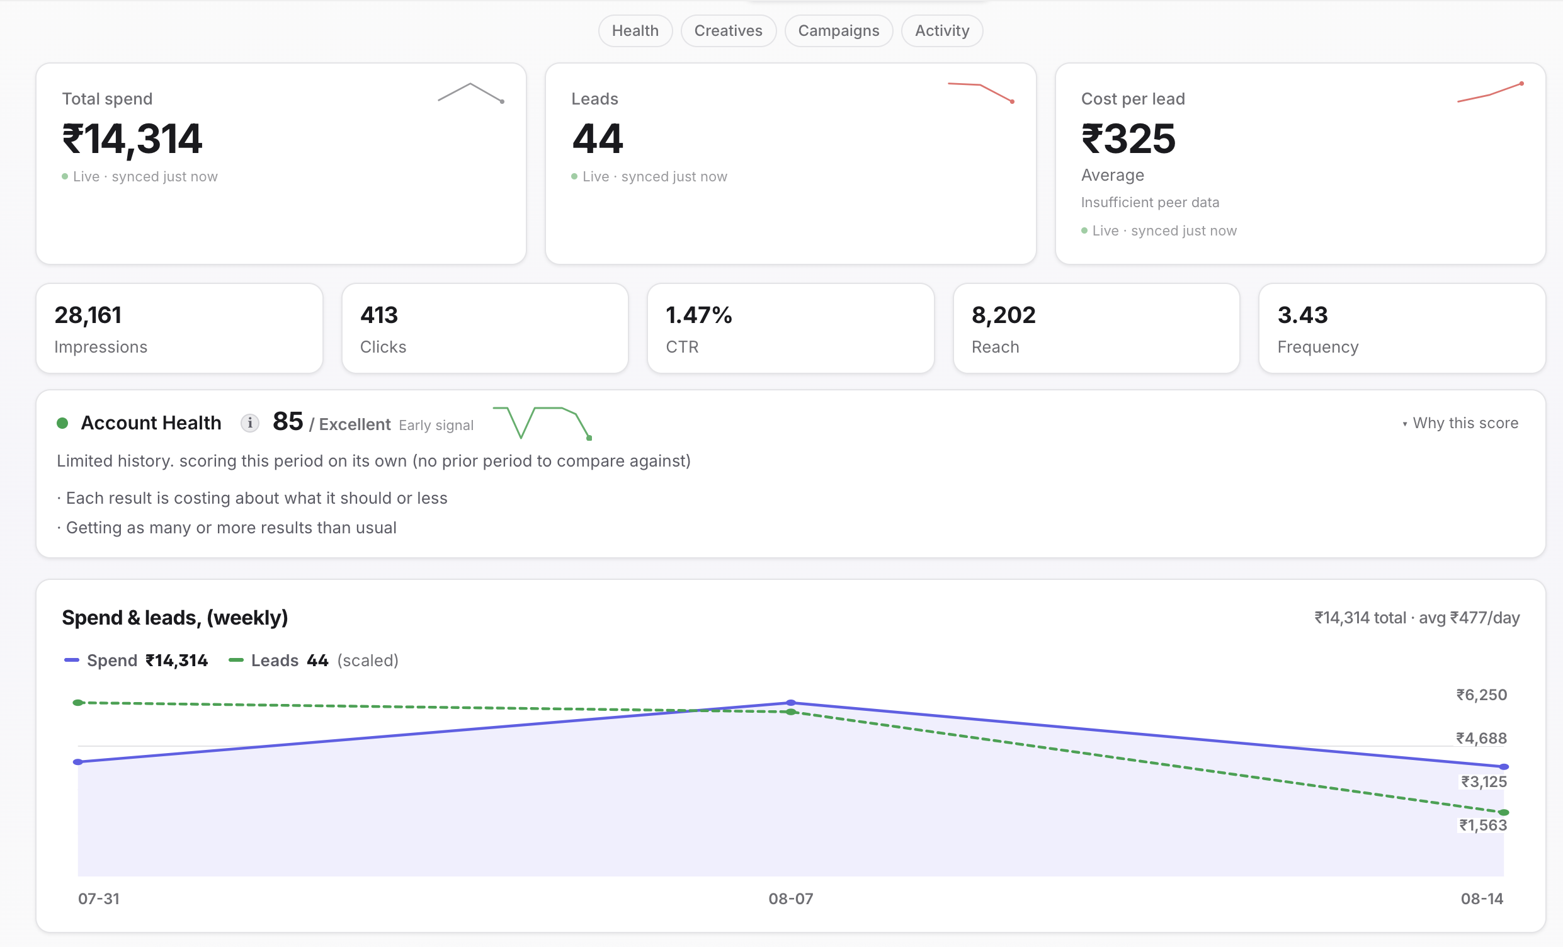Click the ₹14,314 Total spend value
The width and height of the screenshot is (1563, 947).
pyautogui.click(x=132, y=140)
